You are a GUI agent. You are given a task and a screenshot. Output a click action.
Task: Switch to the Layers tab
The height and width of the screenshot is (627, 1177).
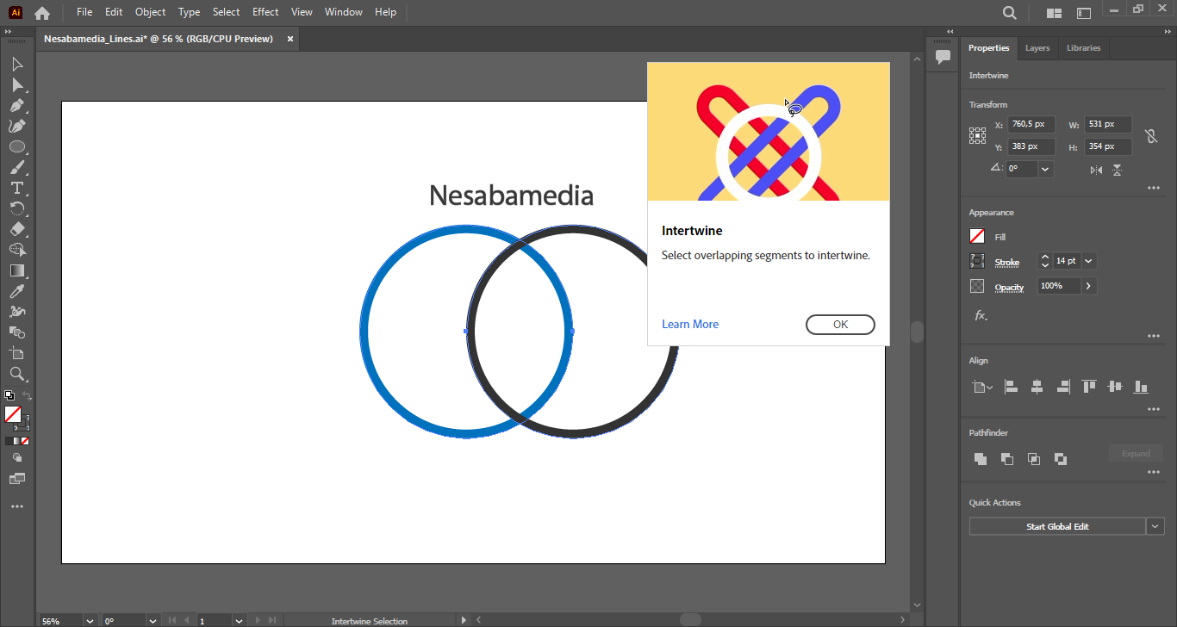[1037, 48]
